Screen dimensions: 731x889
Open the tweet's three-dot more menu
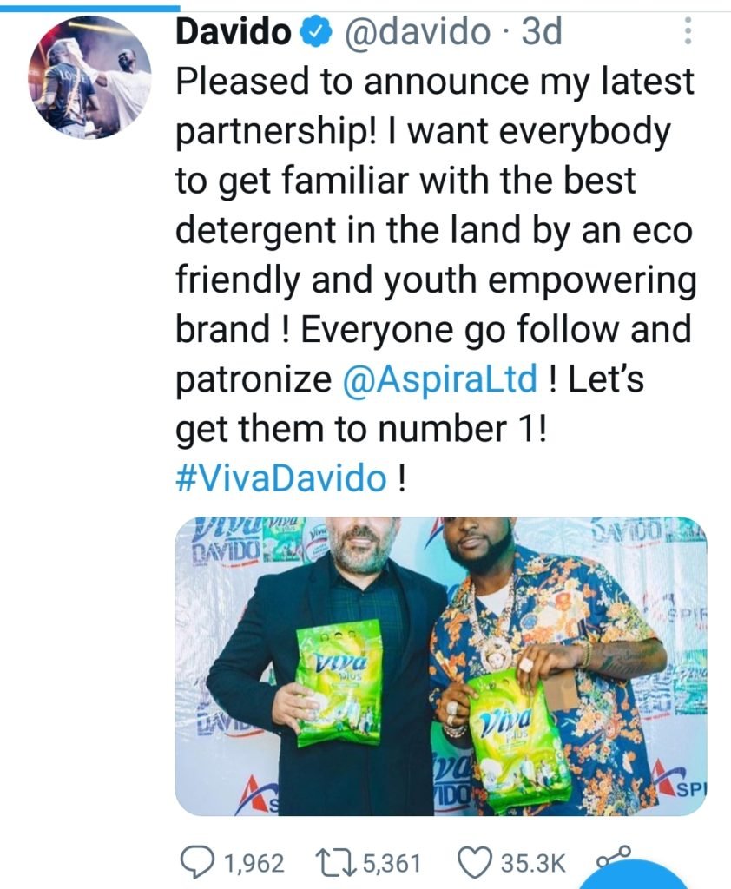click(x=688, y=30)
